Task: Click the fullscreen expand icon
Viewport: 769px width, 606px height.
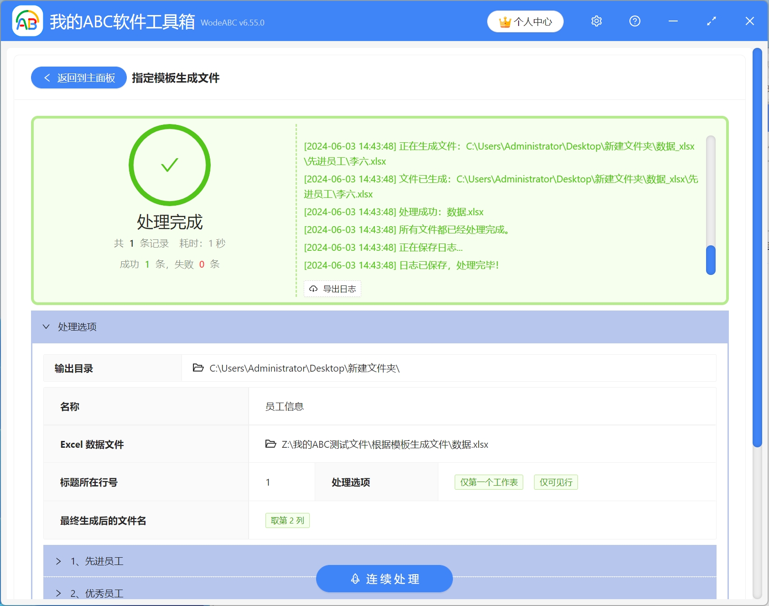Action: pos(711,21)
